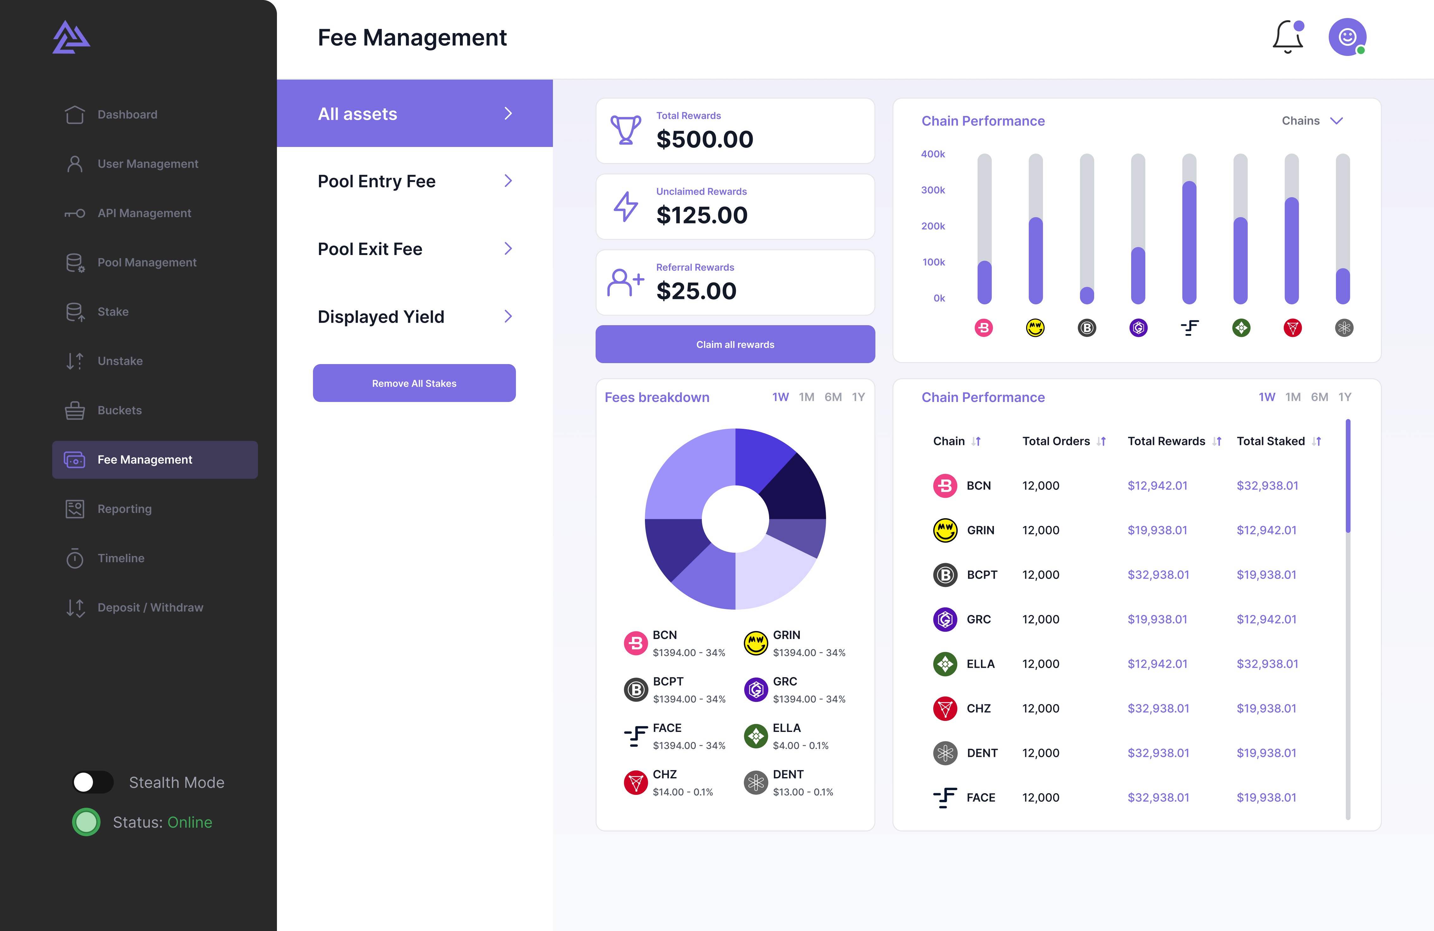Click the 12,000 orders value in DENT row
1434x931 pixels.
pyautogui.click(x=1040, y=753)
